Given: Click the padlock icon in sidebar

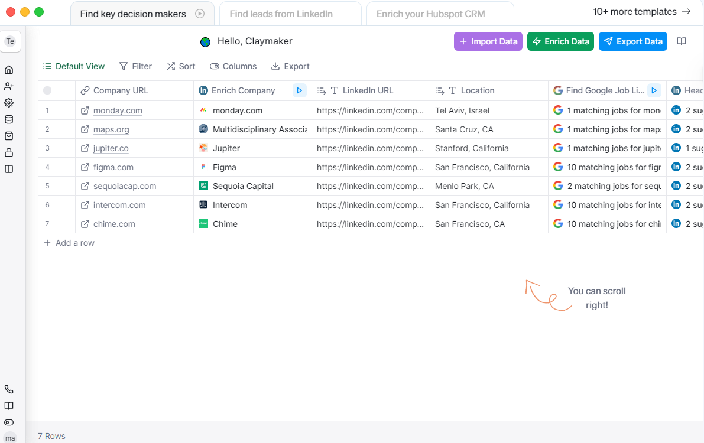Looking at the screenshot, I should [x=9, y=152].
